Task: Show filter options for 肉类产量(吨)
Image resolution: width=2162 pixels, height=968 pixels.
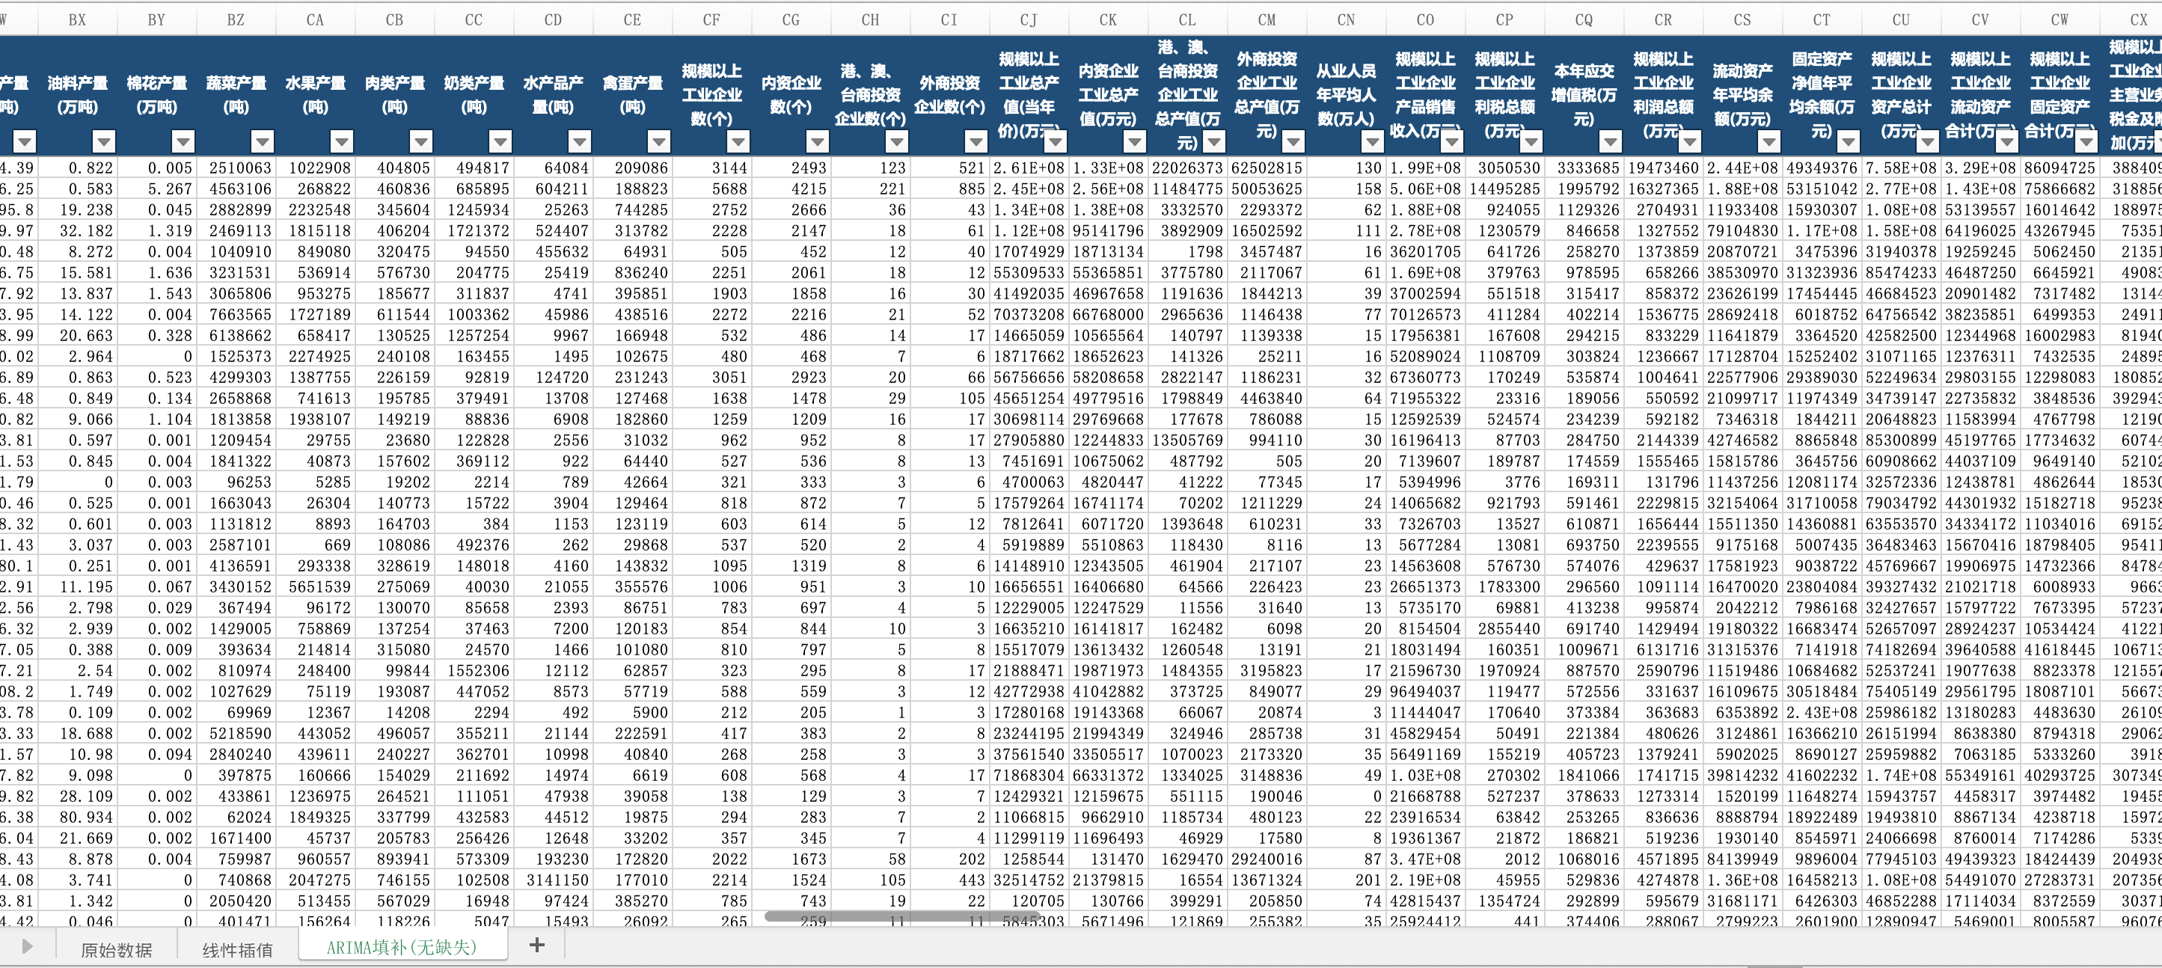Action: point(421,141)
